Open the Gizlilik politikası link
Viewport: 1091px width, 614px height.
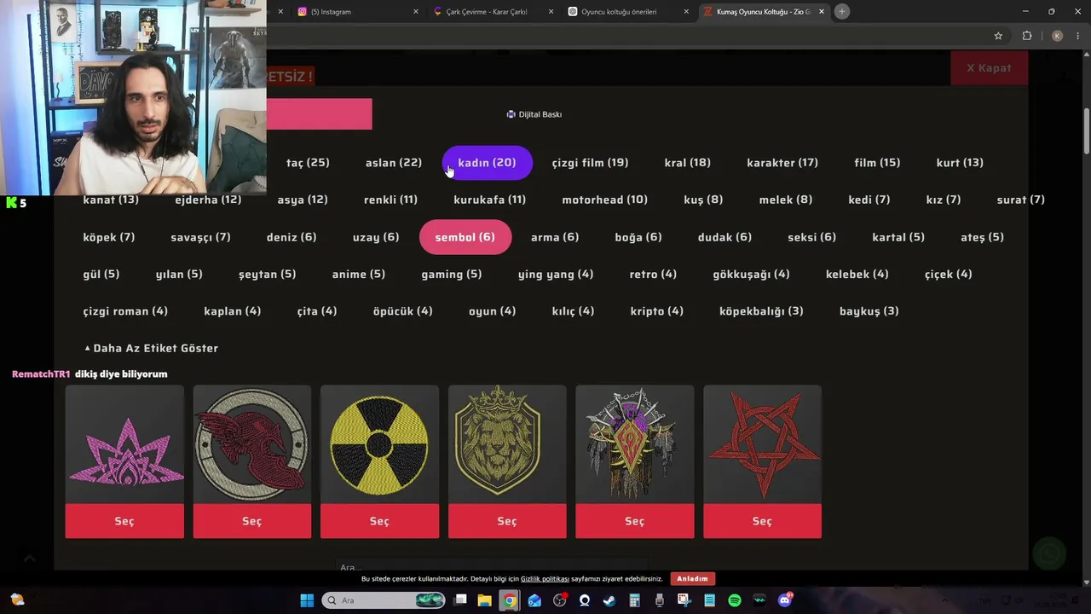(x=545, y=579)
